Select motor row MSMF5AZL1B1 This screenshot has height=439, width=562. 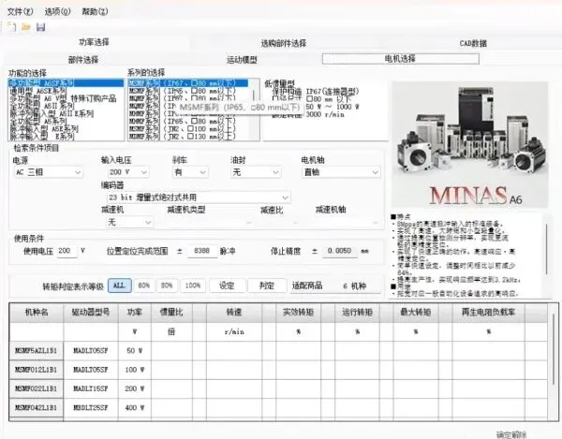click(x=37, y=351)
